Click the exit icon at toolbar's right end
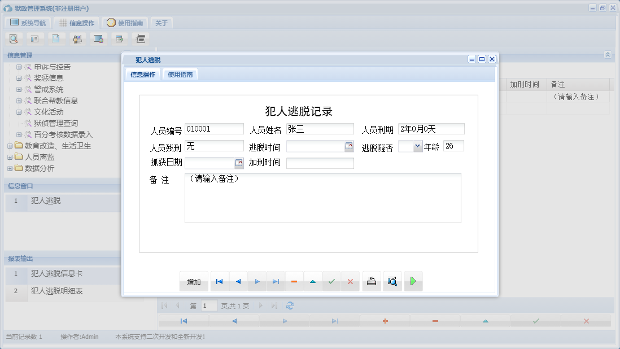The height and width of the screenshot is (349, 620). [x=140, y=38]
